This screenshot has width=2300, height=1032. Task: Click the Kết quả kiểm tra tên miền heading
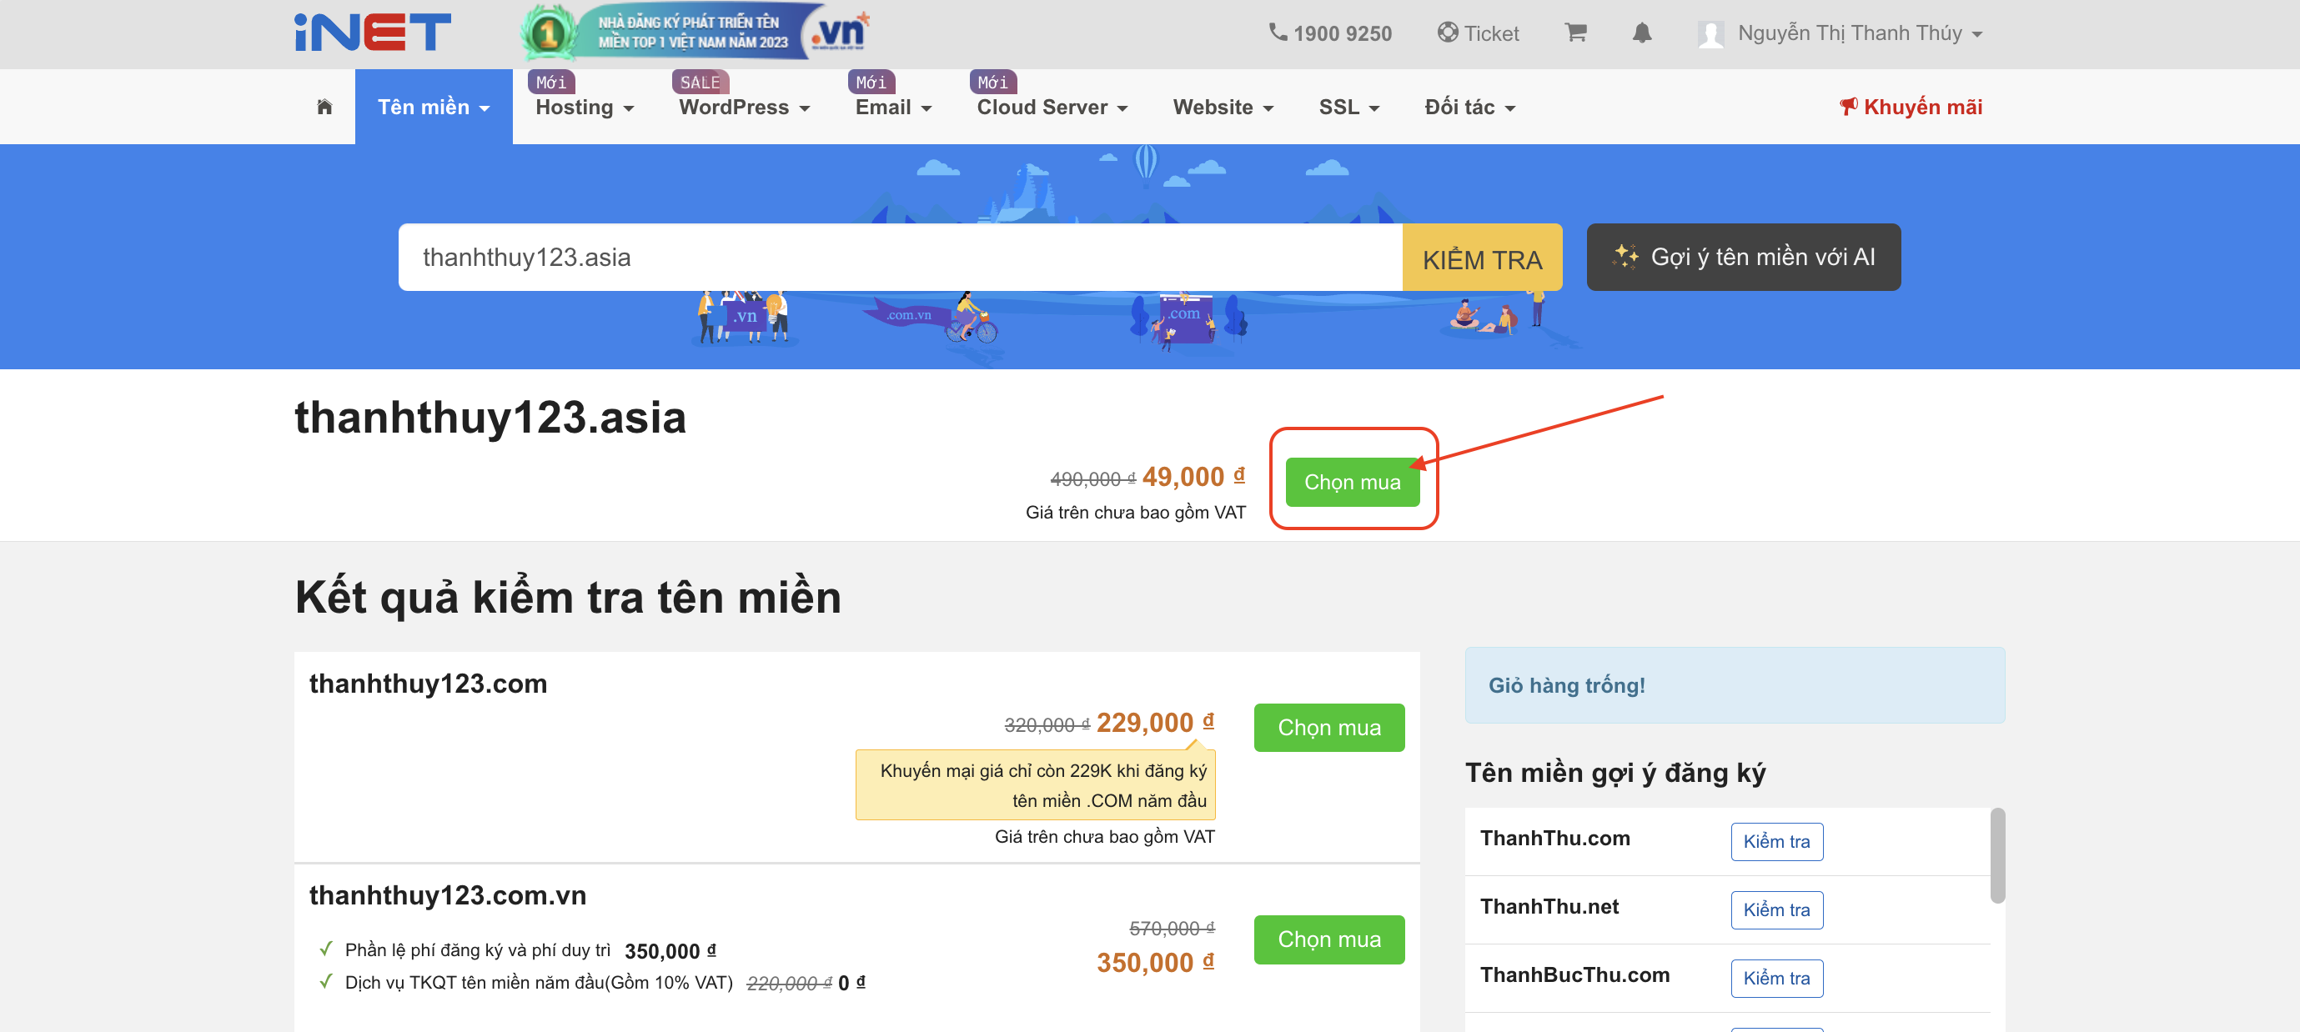pyautogui.click(x=568, y=596)
